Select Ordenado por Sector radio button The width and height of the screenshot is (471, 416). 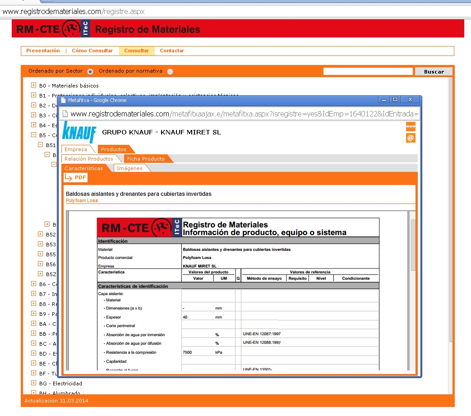90,71
